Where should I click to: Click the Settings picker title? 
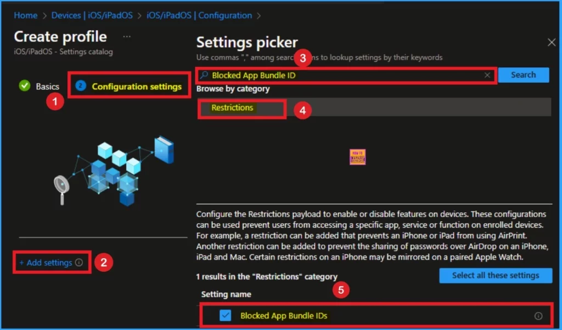(x=247, y=42)
